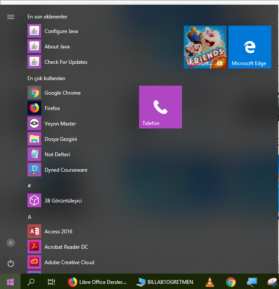Launch Not Defteri notepad app
The width and height of the screenshot is (279, 289).
coord(57,155)
